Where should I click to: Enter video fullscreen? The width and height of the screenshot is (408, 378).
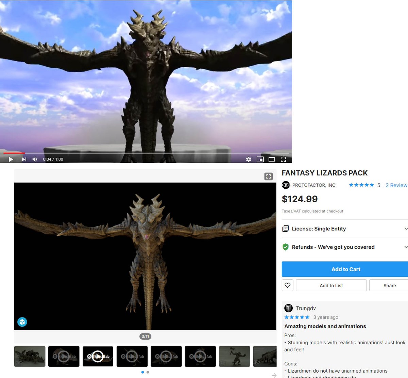(283, 159)
